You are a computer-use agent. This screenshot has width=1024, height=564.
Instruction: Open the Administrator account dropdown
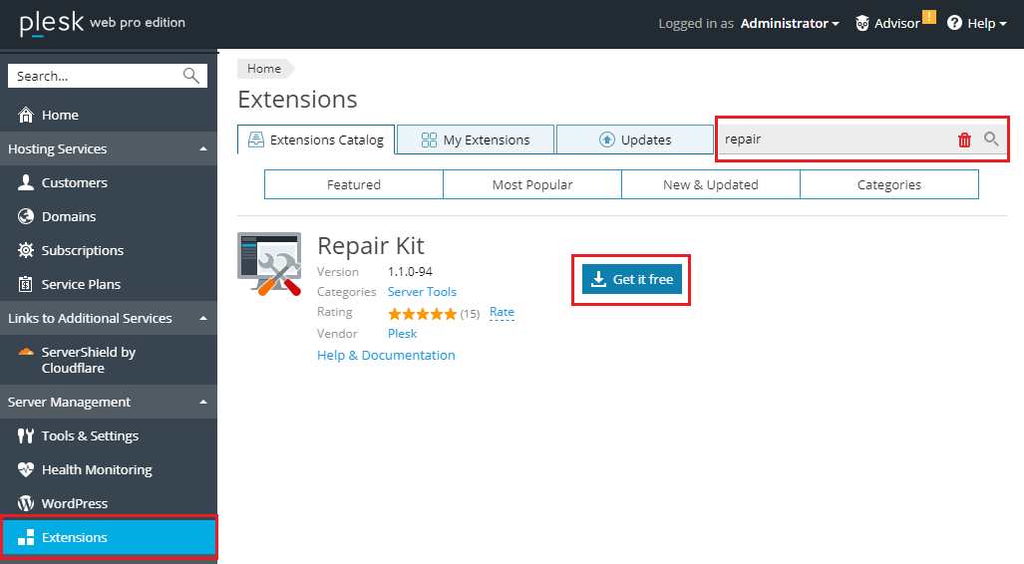(789, 23)
